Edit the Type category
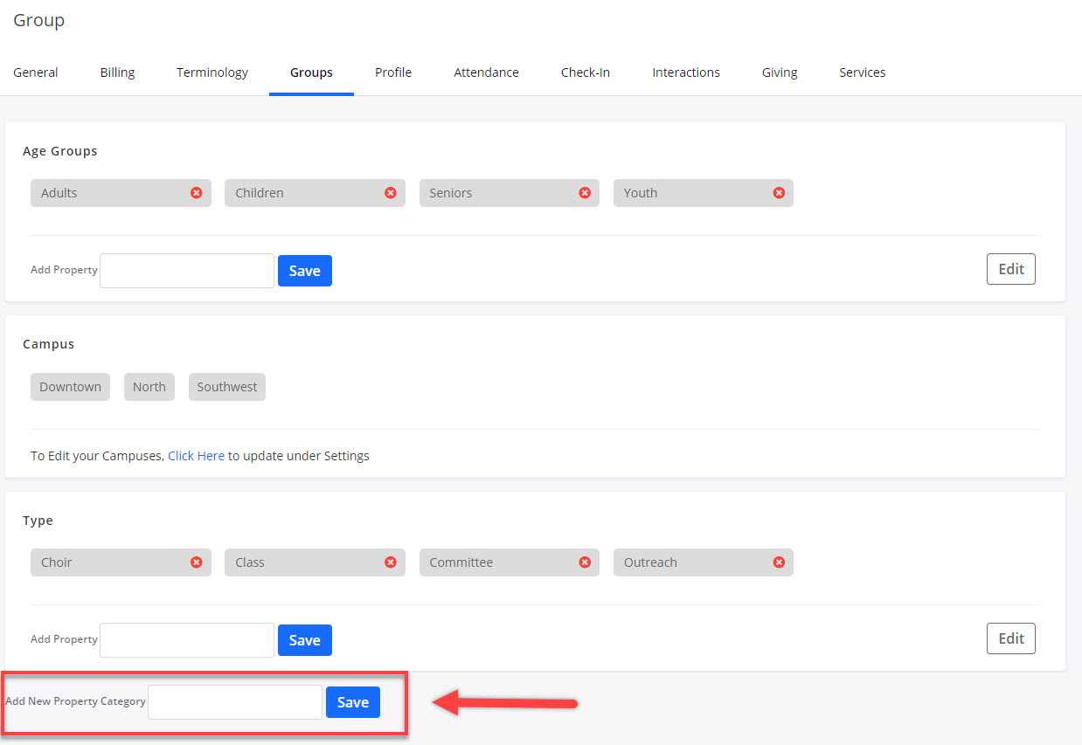This screenshot has width=1082, height=745. 1011,638
